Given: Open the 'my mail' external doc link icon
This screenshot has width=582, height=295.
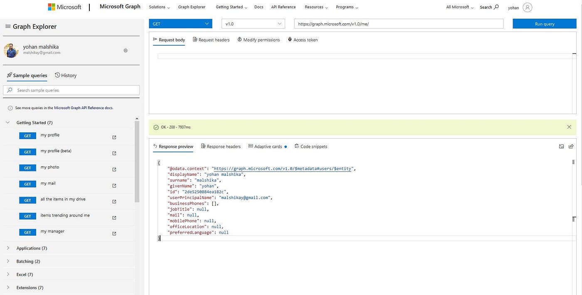Looking at the screenshot, I should pos(114,185).
